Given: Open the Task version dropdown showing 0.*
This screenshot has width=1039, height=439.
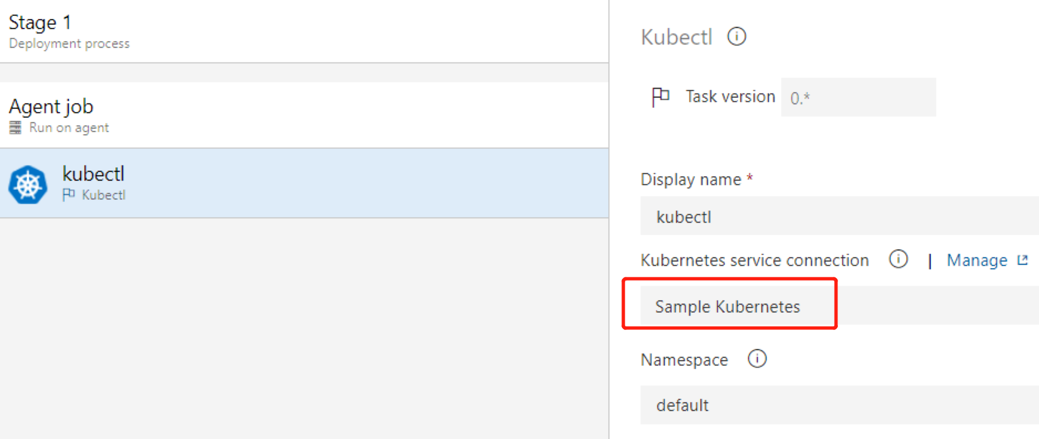Looking at the screenshot, I should [858, 97].
